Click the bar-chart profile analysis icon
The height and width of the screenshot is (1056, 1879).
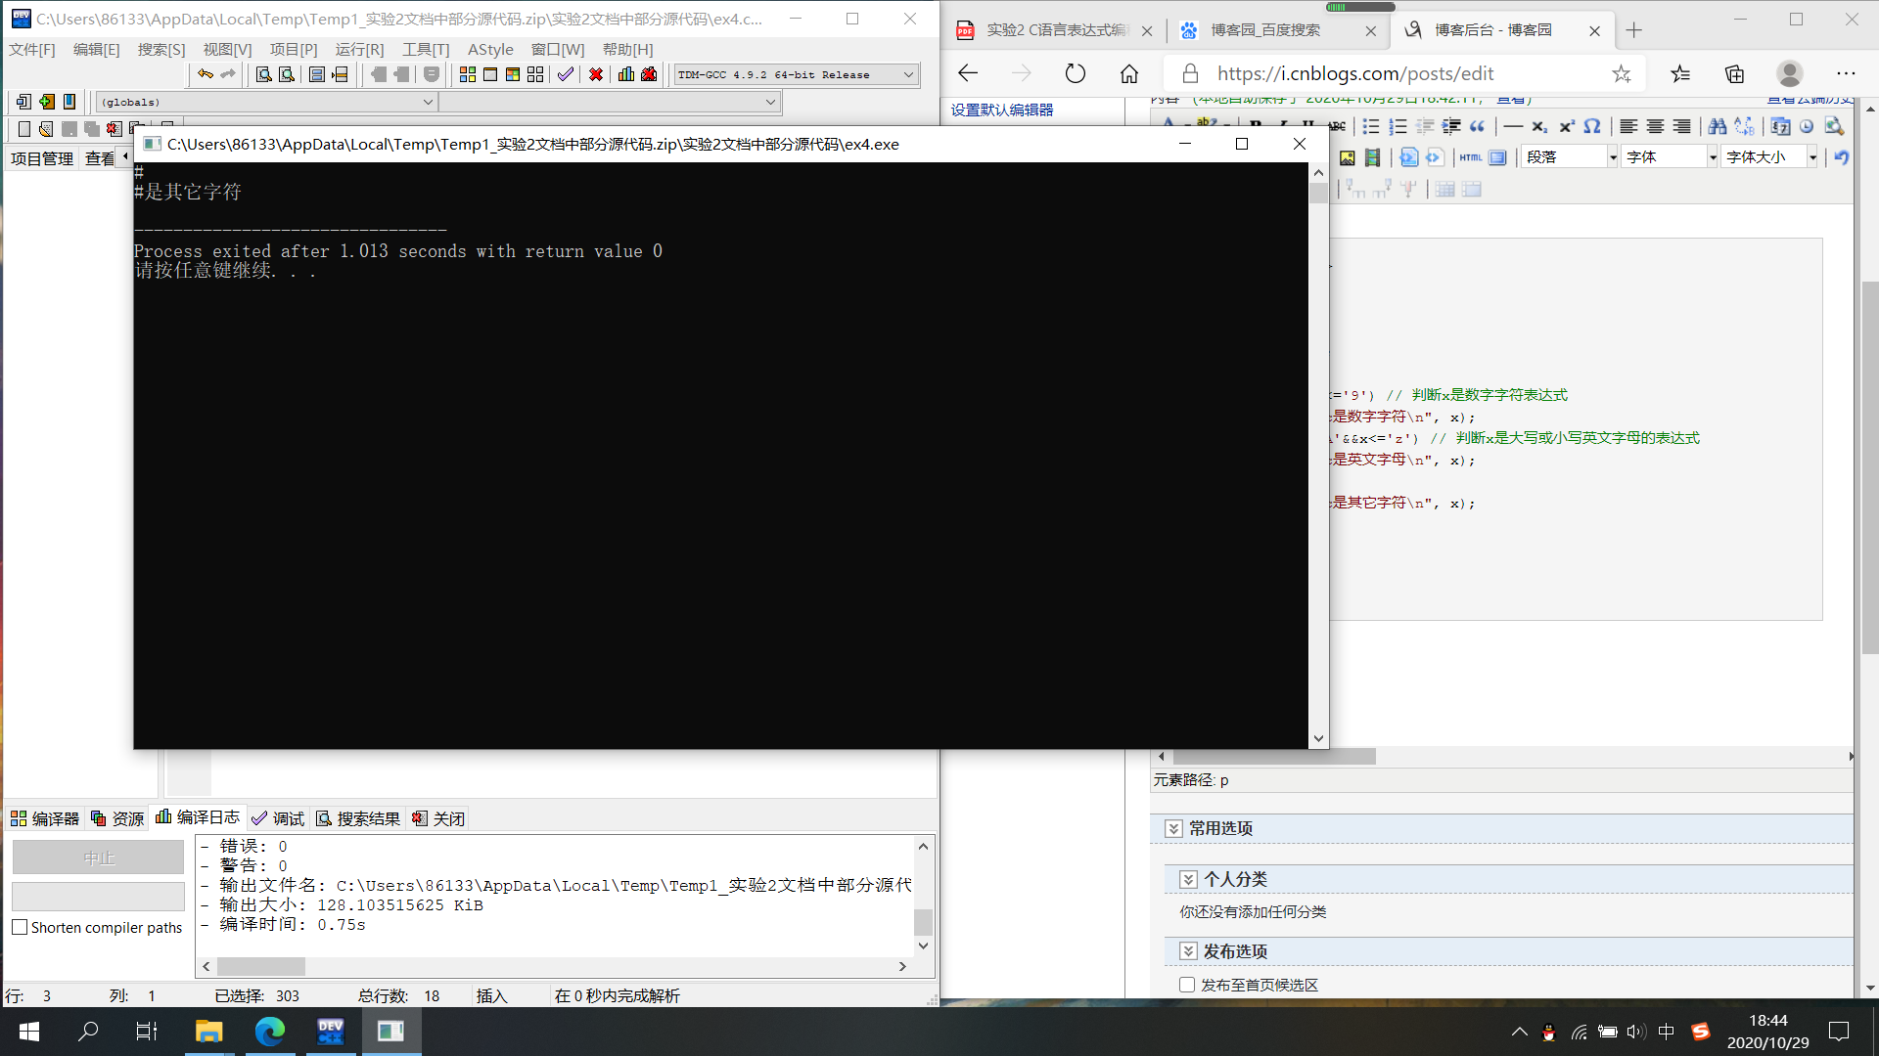point(626,74)
